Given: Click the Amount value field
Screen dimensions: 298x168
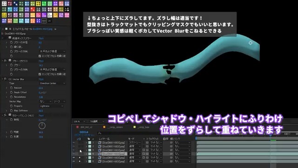Looking at the screenshot, I should (41, 88).
